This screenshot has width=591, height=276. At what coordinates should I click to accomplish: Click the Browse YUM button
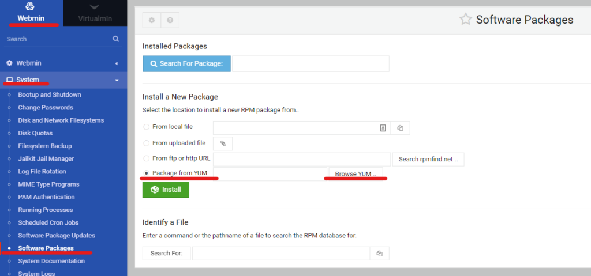point(356,174)
